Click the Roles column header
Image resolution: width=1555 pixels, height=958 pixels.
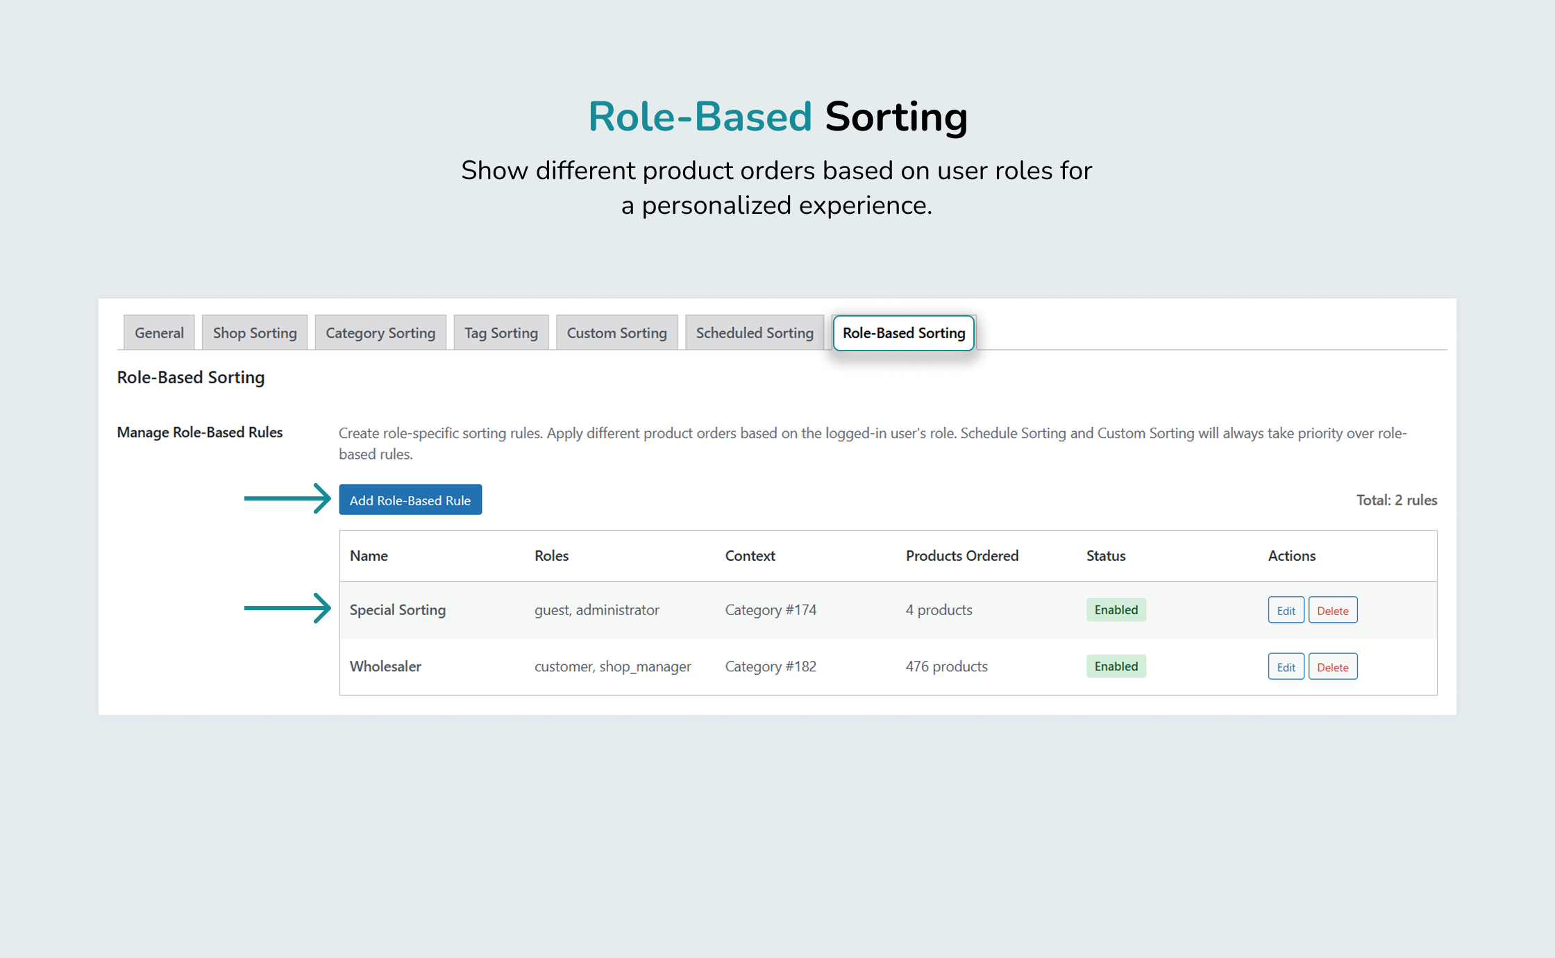click(x=551, y=555)
